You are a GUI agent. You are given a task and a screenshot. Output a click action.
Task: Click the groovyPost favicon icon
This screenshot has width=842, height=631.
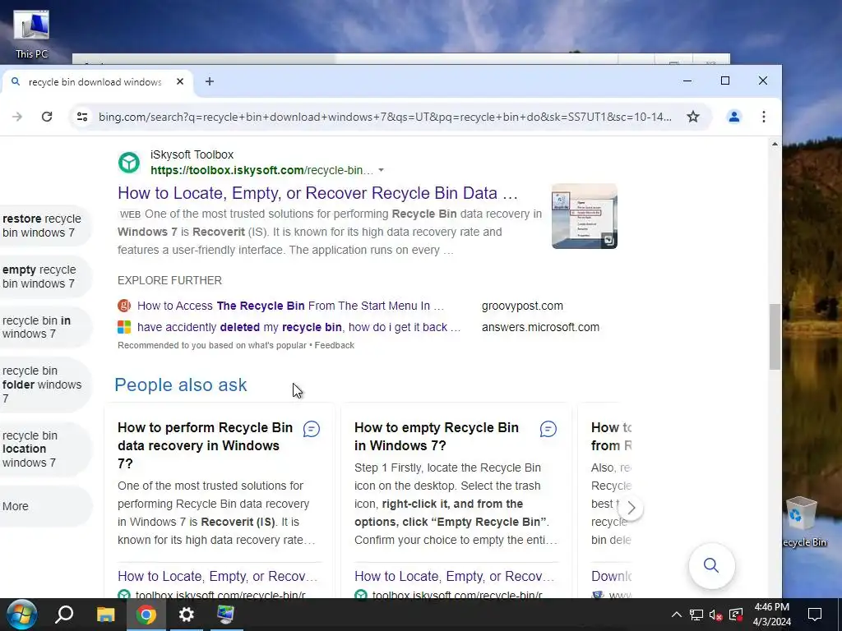(124, 306)
